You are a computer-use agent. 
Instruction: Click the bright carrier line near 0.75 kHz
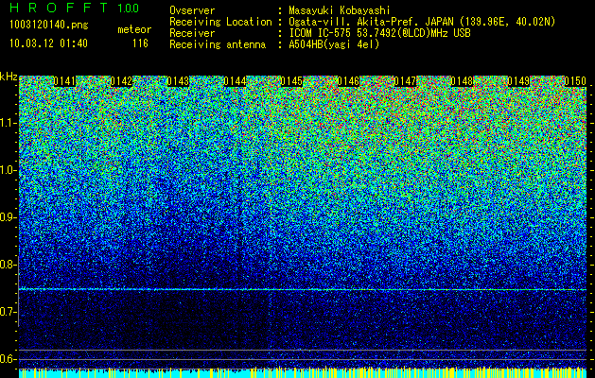coord(303,290)
